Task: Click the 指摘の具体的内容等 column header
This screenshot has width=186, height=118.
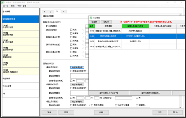Action: tap(135, 26)
